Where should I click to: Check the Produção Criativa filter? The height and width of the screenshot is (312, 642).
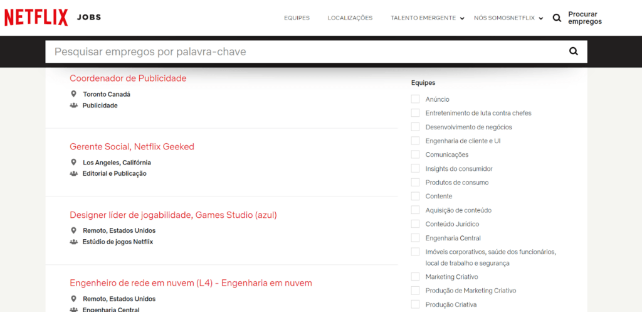tap(416, 304)
